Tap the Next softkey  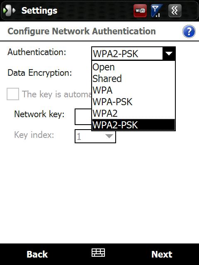pos(162,254)
